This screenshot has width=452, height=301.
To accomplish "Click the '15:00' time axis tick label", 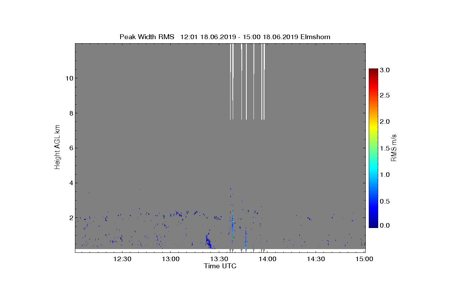I will pyautogui.click(x=364, y=259).
